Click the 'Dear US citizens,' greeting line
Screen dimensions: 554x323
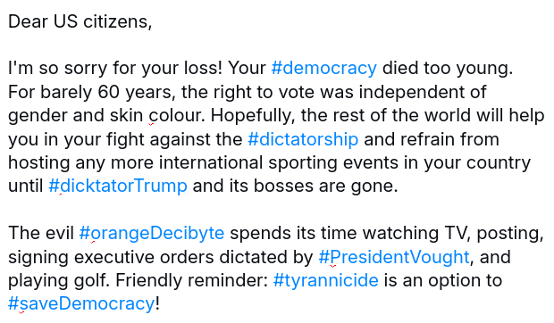(80, 21)
